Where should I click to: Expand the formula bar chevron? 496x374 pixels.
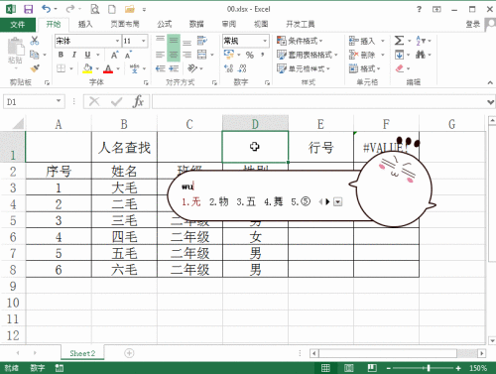tap(490, 102)
